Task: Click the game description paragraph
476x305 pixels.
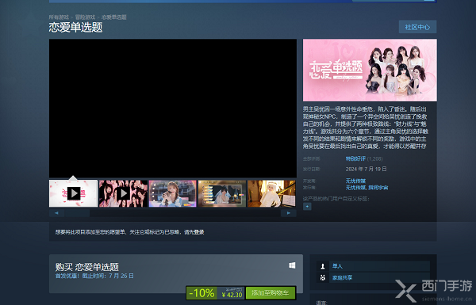Action: pos(365,128)
